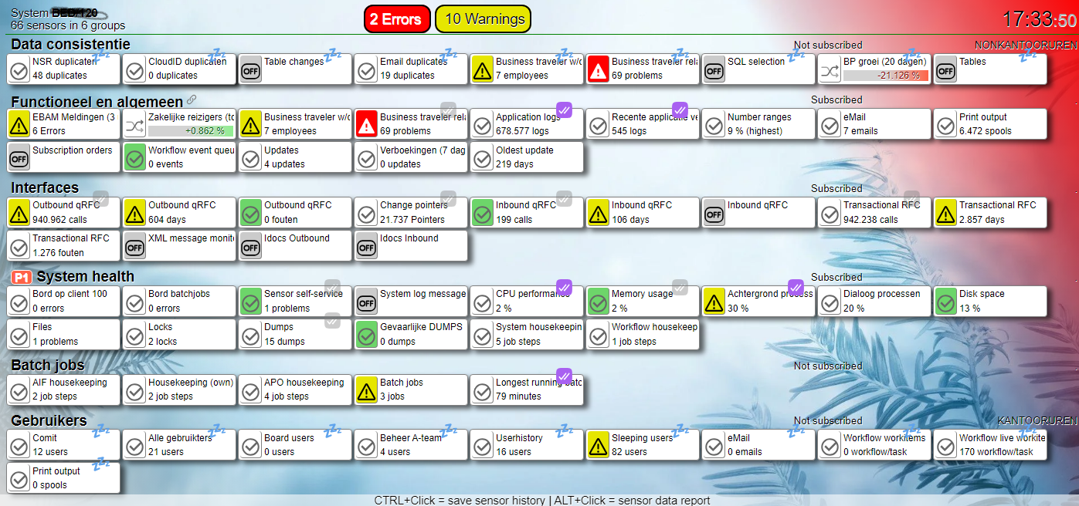Select the NONKANTOORUREN label

(x=1025, y=46)
